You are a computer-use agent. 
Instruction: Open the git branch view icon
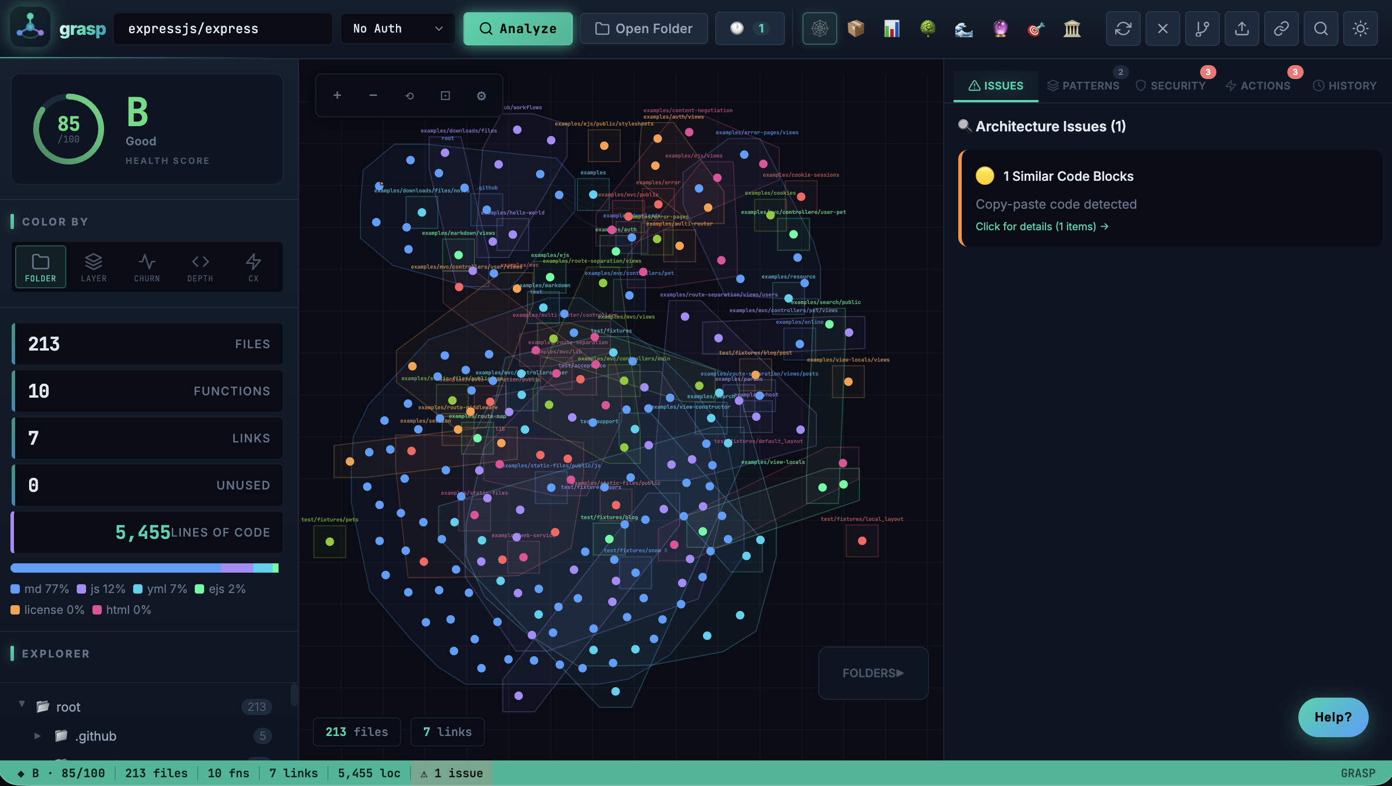click(x=1202, y=28)
